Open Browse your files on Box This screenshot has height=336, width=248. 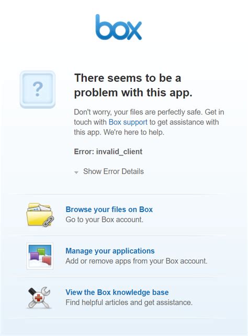(x=109, y=209)
